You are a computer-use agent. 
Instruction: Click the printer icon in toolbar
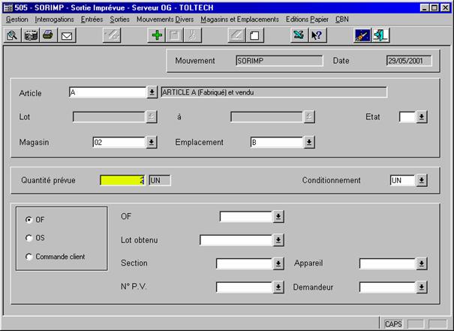click(x=47, y=35)
